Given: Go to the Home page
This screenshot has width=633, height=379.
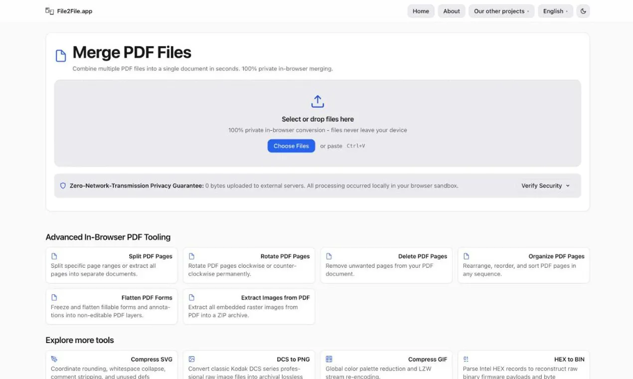Looking at the screenshot, I should [421, 11].
